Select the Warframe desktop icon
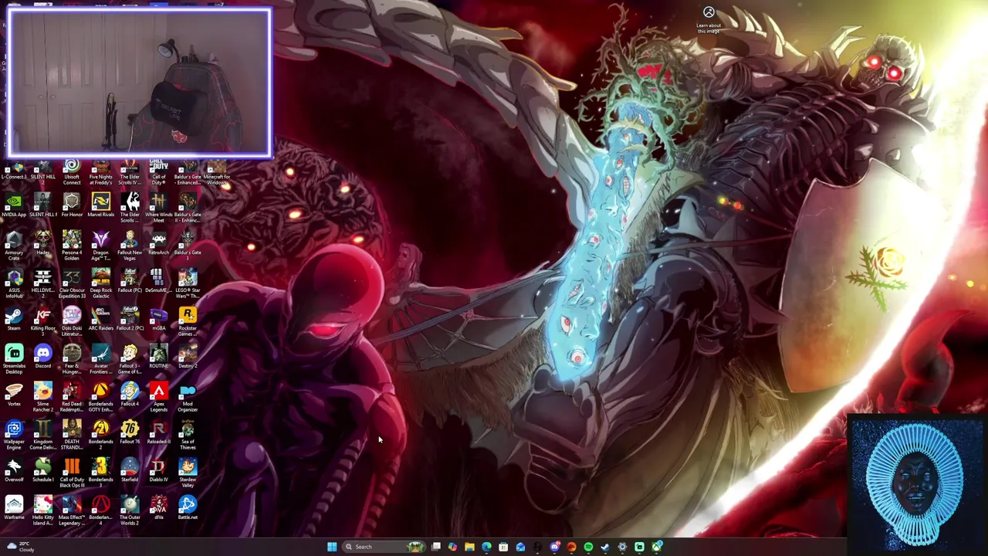This screenshot has height=556, width=988. point(14,508)
